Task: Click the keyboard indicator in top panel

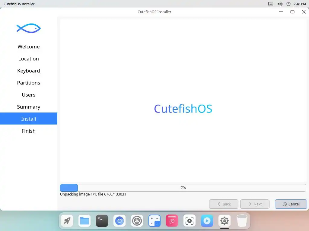Action: (x=271, y=4)
